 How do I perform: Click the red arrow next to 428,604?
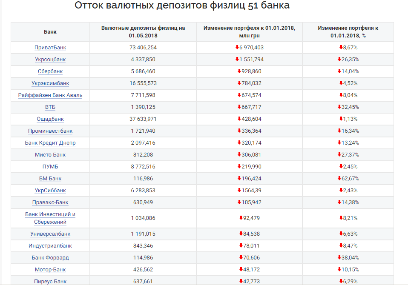[x=239, y=119]
